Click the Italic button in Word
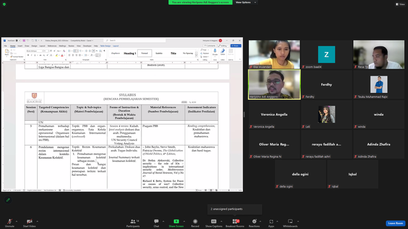The height and width of the screenshot is (229, 408). pos(31,55)
